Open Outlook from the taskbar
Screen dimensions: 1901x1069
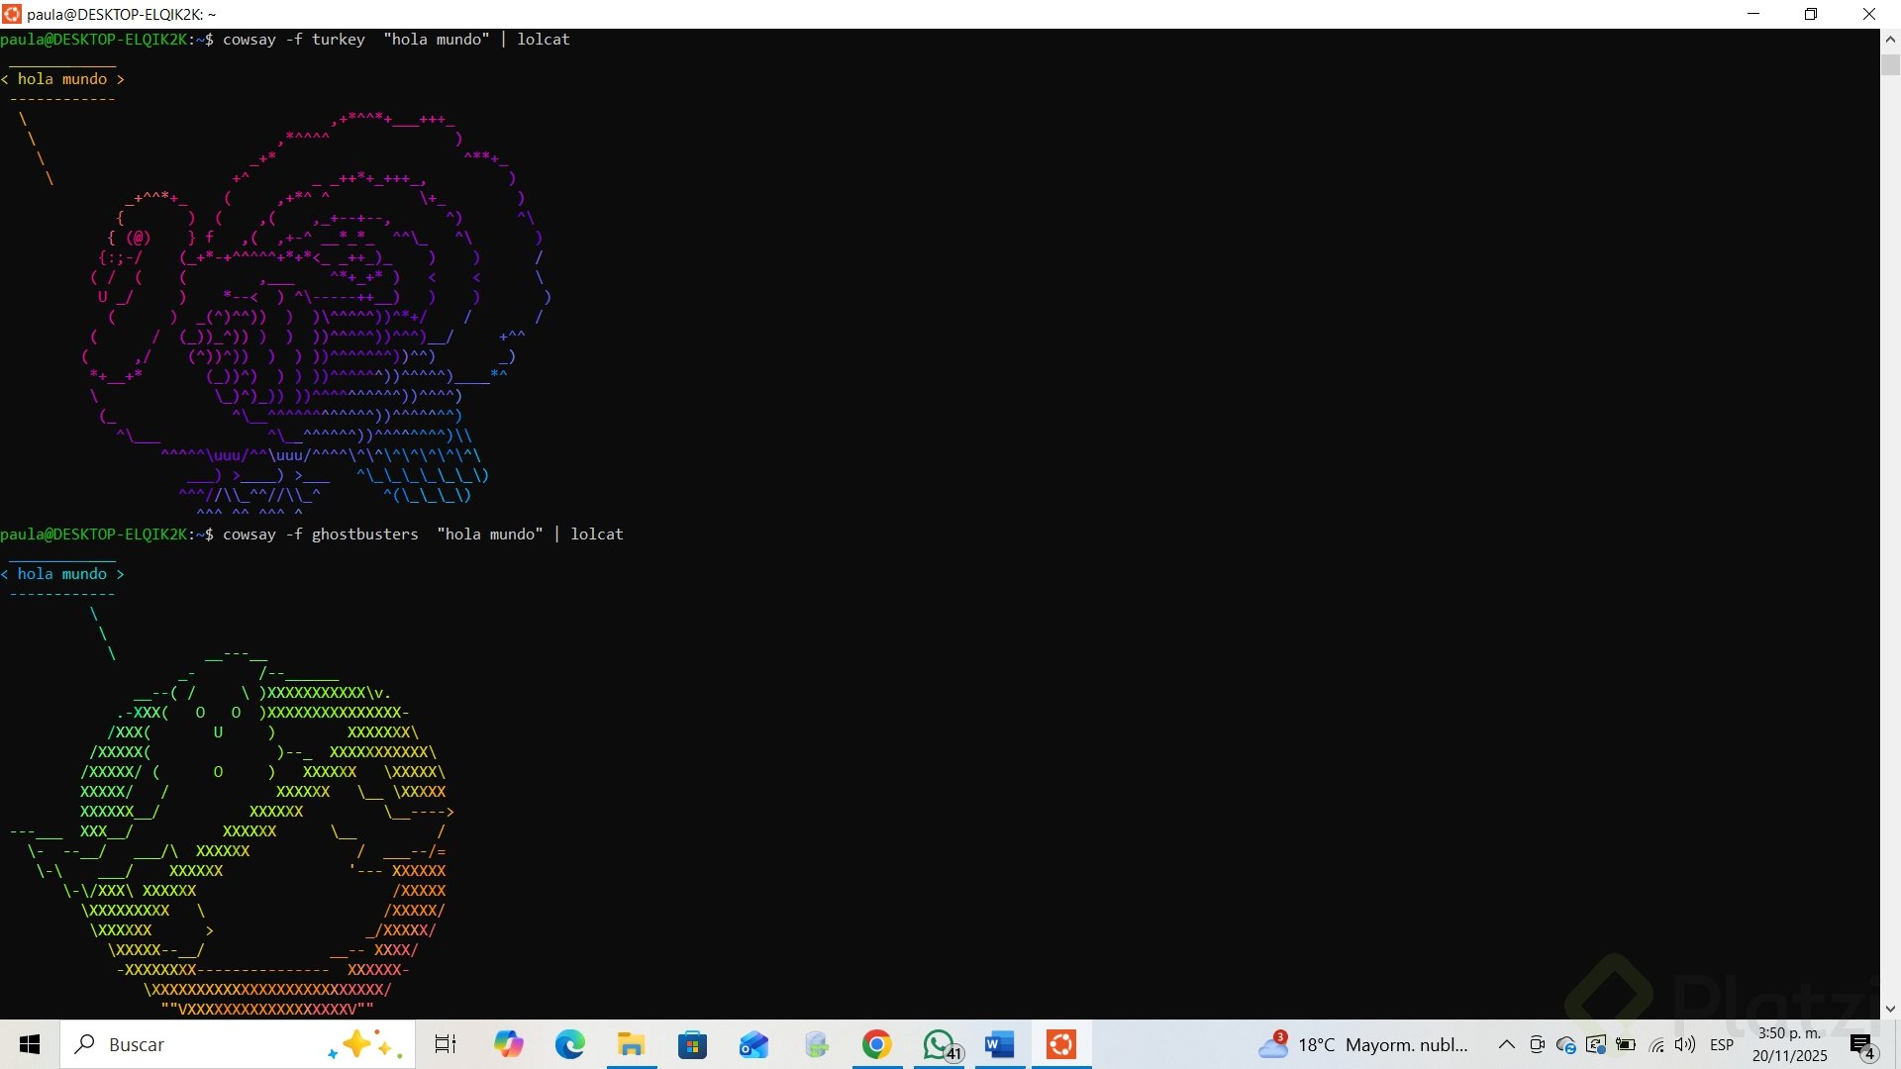(753, 1044)
